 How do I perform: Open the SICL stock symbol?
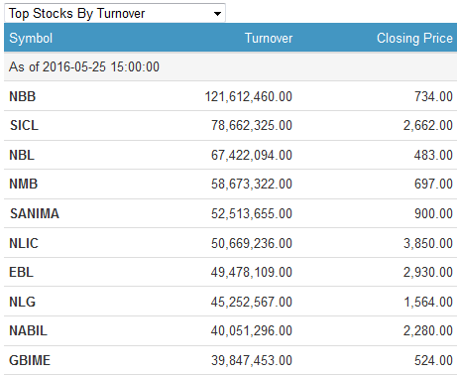click(x=24, y=125)
